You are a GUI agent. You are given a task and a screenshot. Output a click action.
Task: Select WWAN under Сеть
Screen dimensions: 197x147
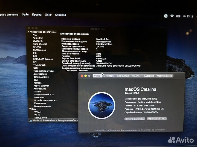pyautogui.click(x=38, y=112)
